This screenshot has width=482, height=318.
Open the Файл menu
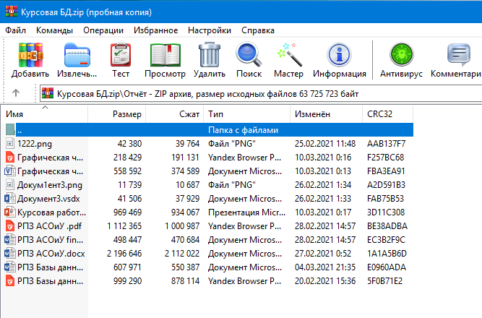16,31
